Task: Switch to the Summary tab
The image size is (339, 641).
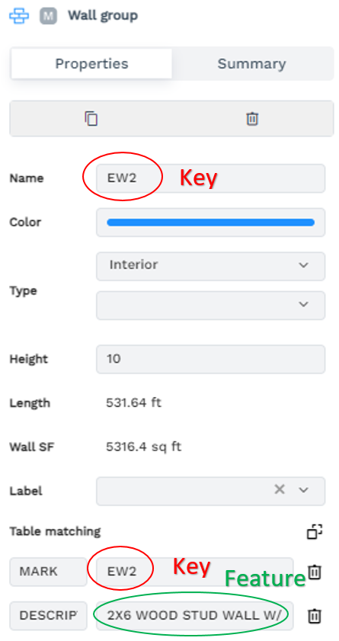Action: [251, 64]
